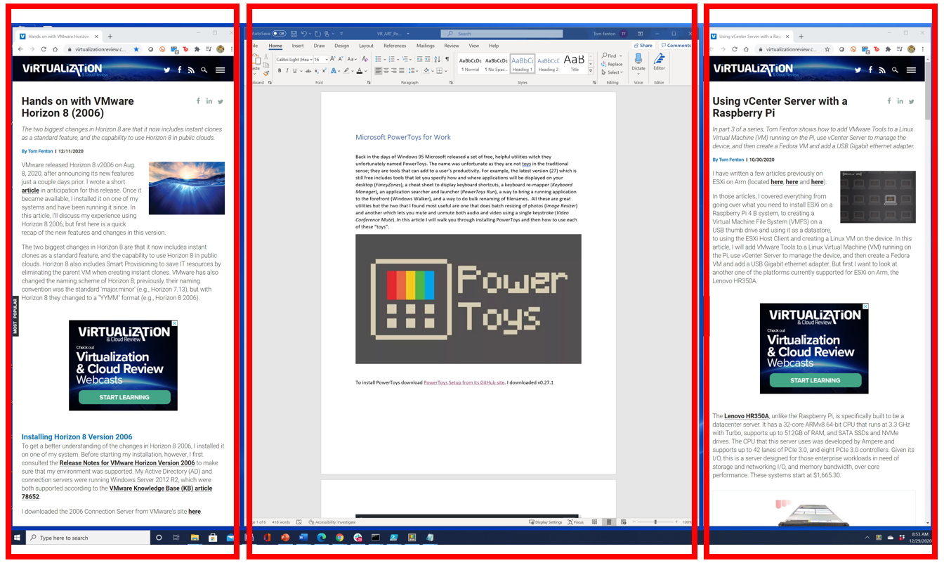
Task: Click Focus mode in Word status bar
Action: (575, 522)
